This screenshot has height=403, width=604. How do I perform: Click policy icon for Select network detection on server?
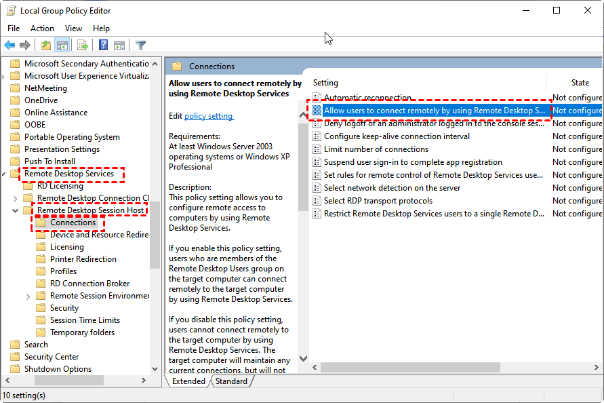point(317,188)
